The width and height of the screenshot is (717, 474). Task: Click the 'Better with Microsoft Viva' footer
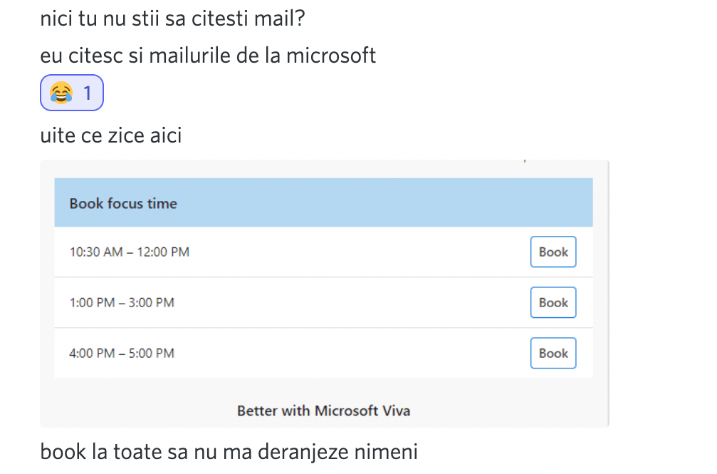tap(323, 411)
